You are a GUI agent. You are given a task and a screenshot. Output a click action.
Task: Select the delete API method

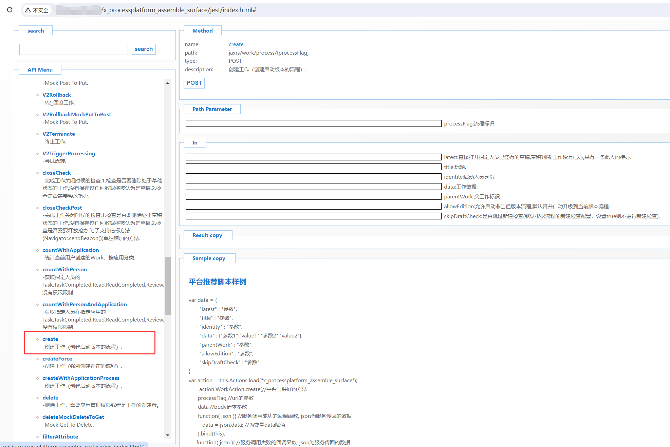(50, 397)
